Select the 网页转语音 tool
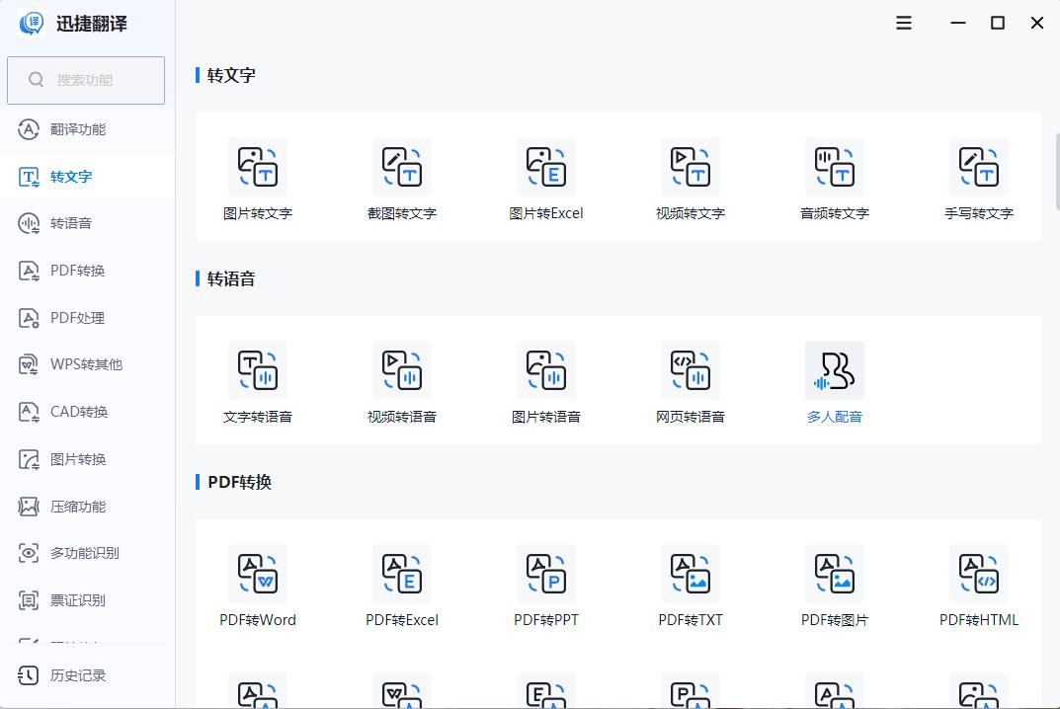The width and height of the screenshot is (1060, 709). coord(691,383)
